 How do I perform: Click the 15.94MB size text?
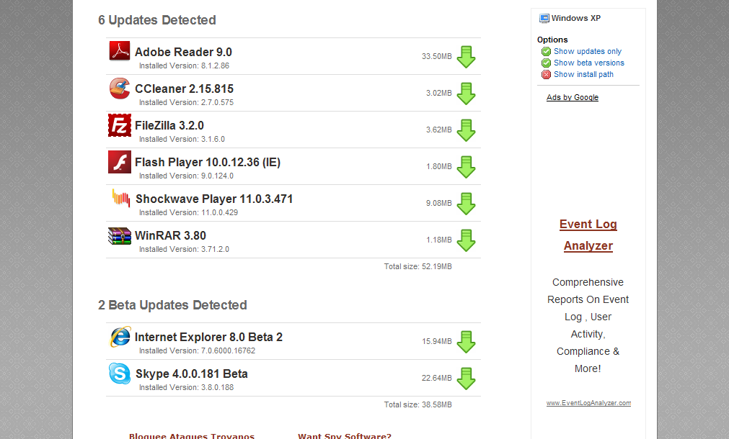click(x=436, y=342)
